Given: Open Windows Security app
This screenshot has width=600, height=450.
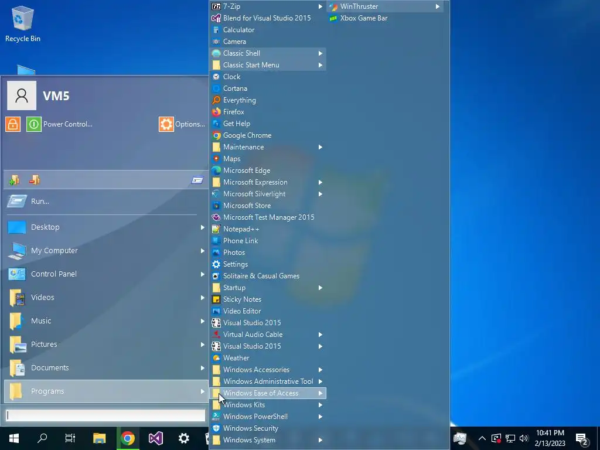Looking at the screenshot, I should (267, 428).
